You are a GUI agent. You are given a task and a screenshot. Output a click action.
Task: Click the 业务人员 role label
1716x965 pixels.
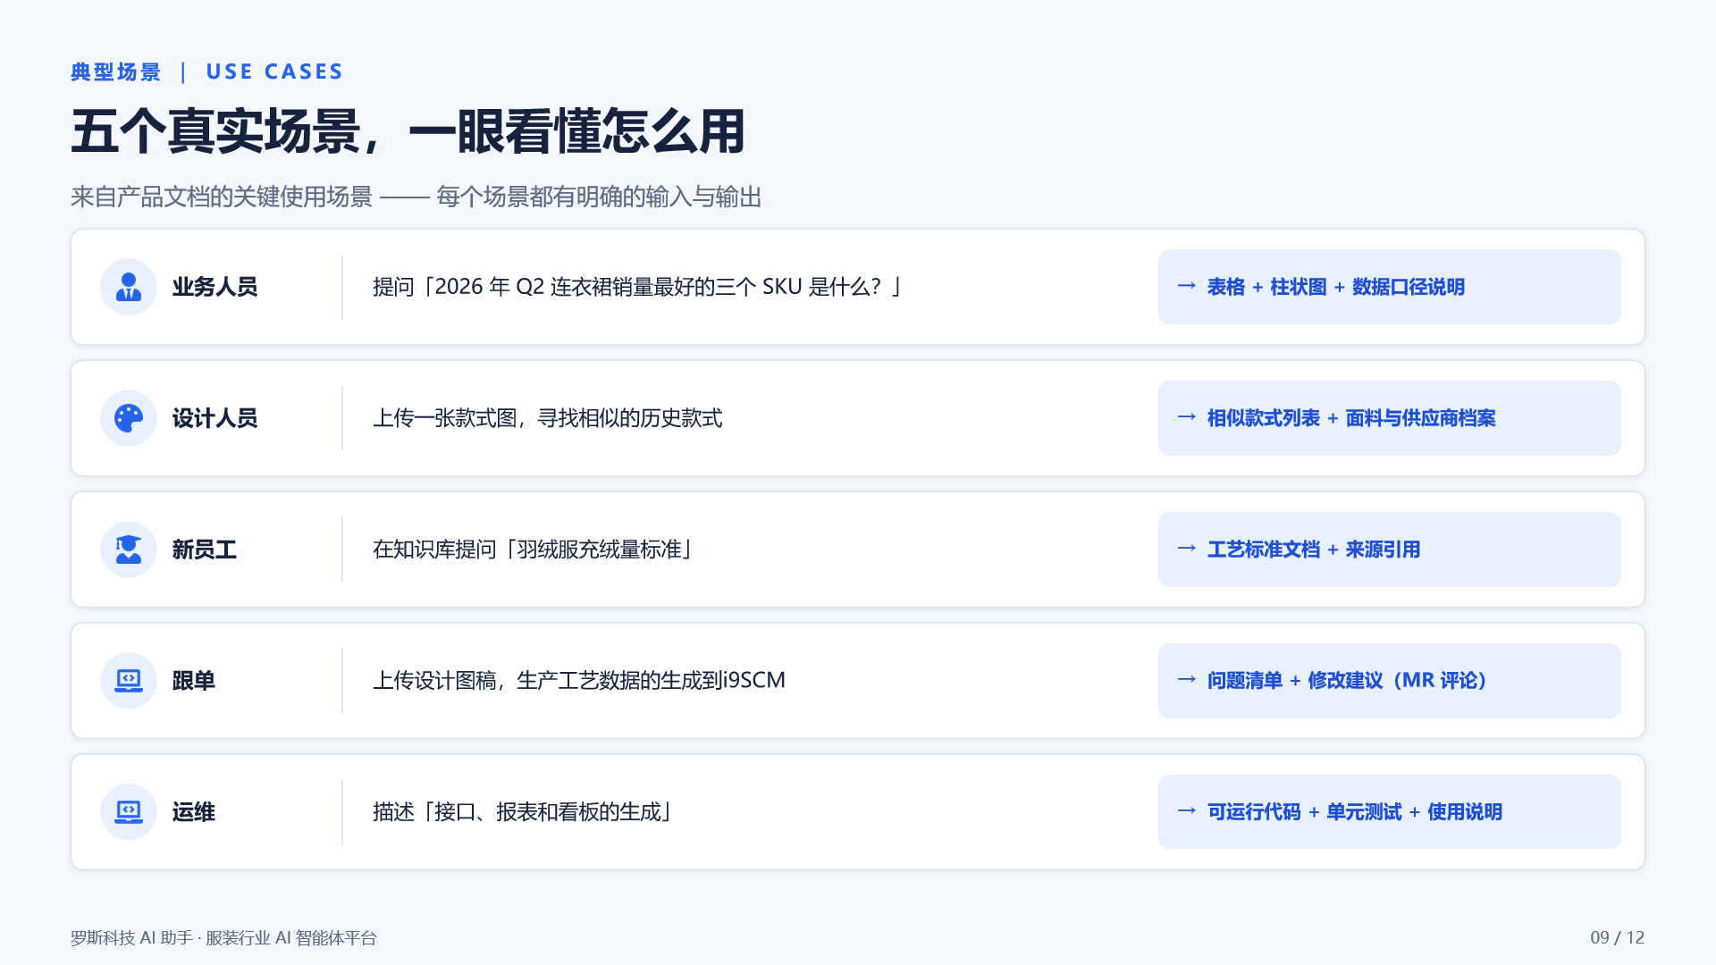coord(214,287)
